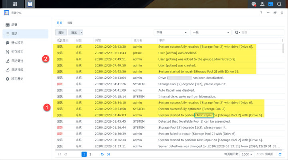Open the items-per-page 1000 dropdown
Screen dimensions: 288x160
pos(247,154)
